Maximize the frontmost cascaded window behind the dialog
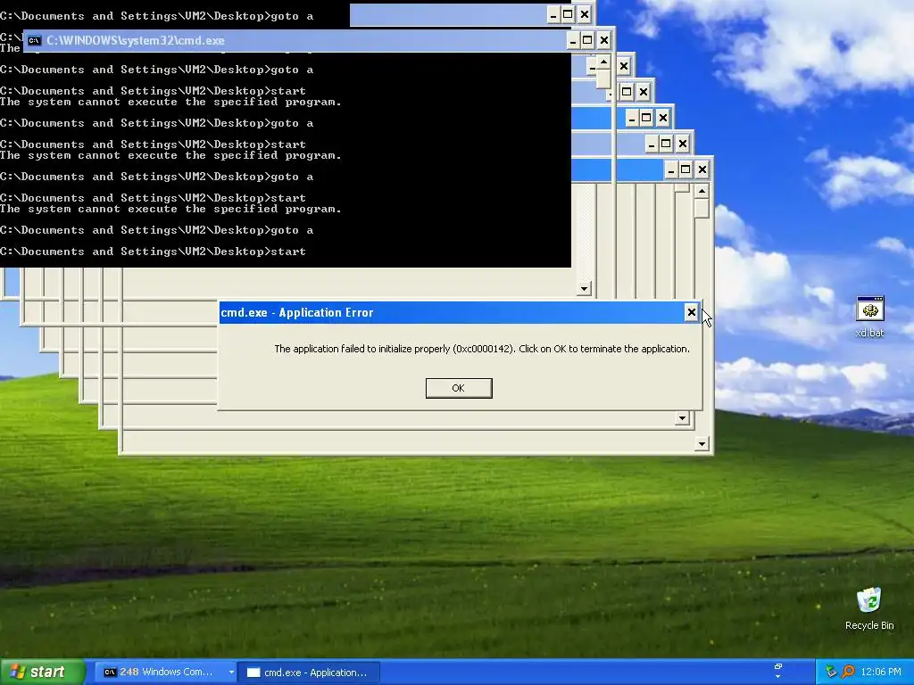The image size is (914, 685). click(685, 169)
